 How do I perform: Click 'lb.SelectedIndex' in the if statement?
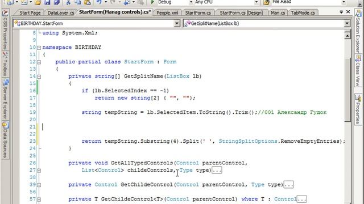coord(121,91)
